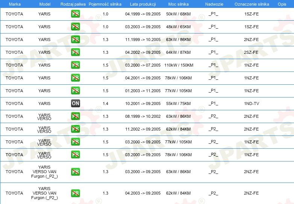The width and height of the screenshot is (294, 204).
Task: Click the petrol icon in the 48kW / 65KM row
Action: pos(75,27)
